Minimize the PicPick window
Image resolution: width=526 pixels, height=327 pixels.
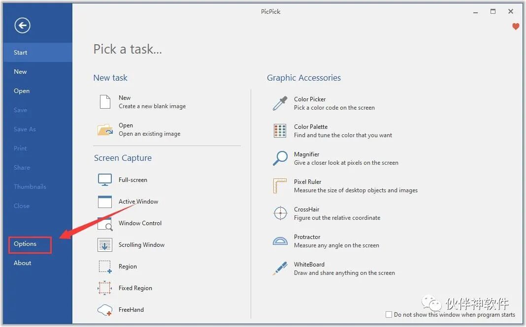[475, 12]
